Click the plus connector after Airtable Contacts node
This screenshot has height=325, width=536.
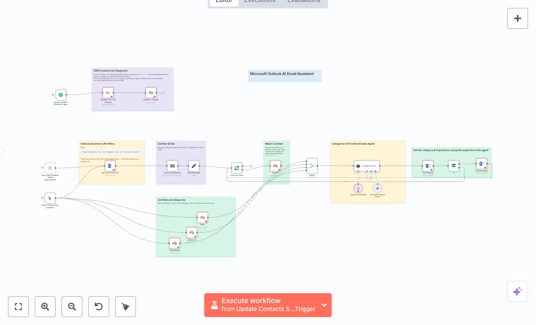pyautogui.click(x=163, y=93)
